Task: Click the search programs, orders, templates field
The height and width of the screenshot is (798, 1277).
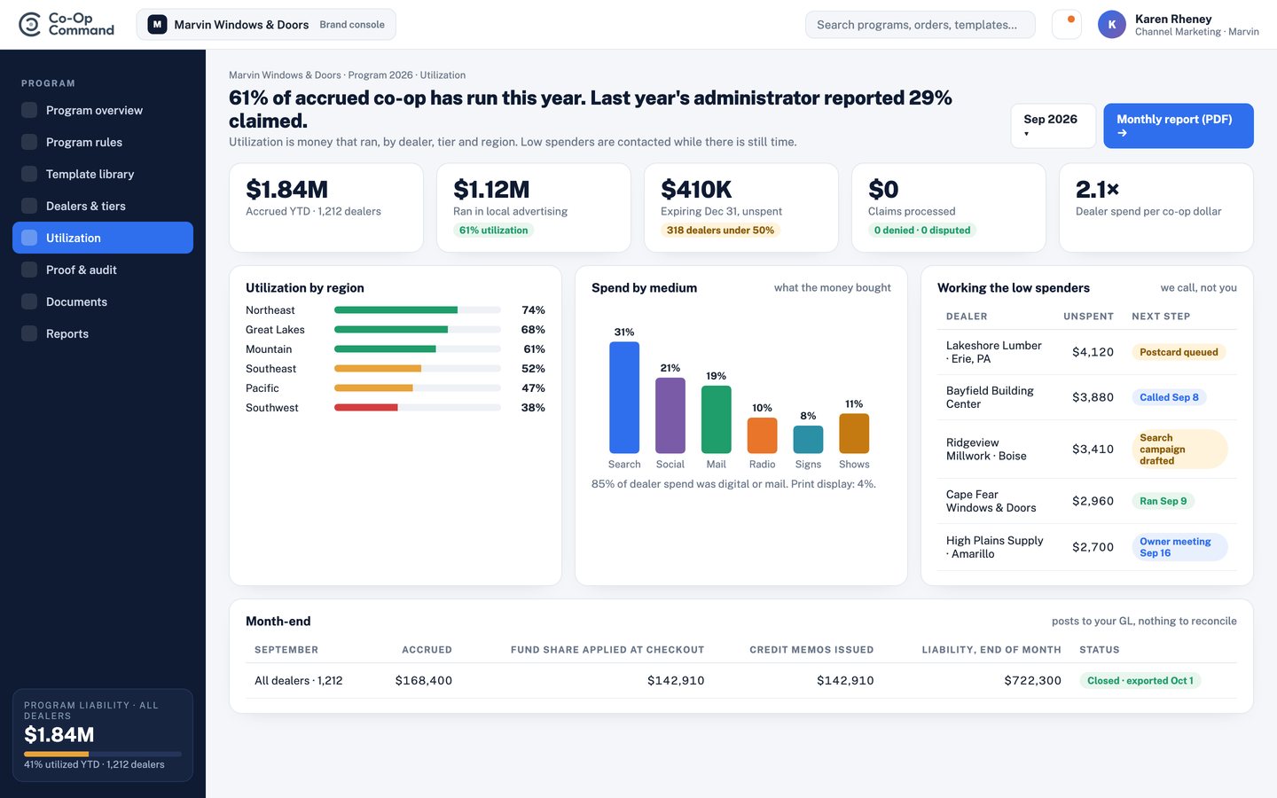Action: point(920,25)
